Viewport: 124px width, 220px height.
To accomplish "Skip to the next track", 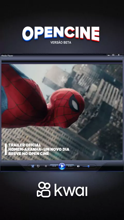I will pos(70,166).
